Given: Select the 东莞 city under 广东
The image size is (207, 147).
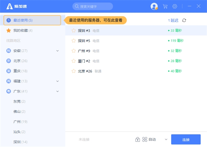Looking at the screenshot, I should coord(17,101).
